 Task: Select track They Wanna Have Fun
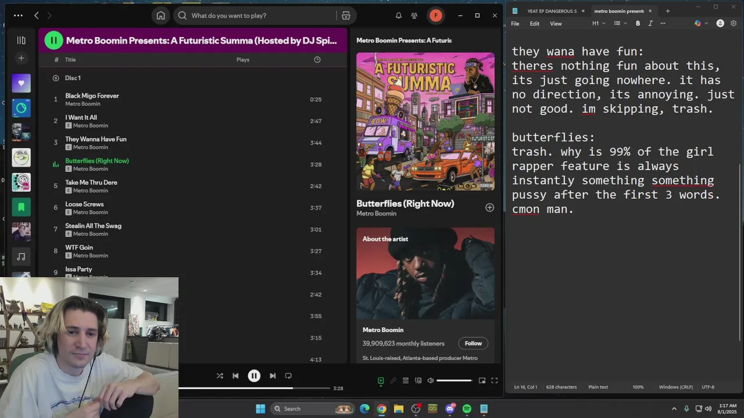(96, 139)
